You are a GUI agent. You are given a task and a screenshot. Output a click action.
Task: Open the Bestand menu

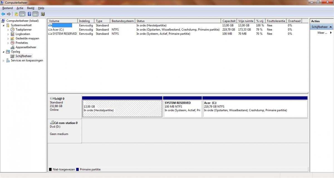[x=8, y=8]
